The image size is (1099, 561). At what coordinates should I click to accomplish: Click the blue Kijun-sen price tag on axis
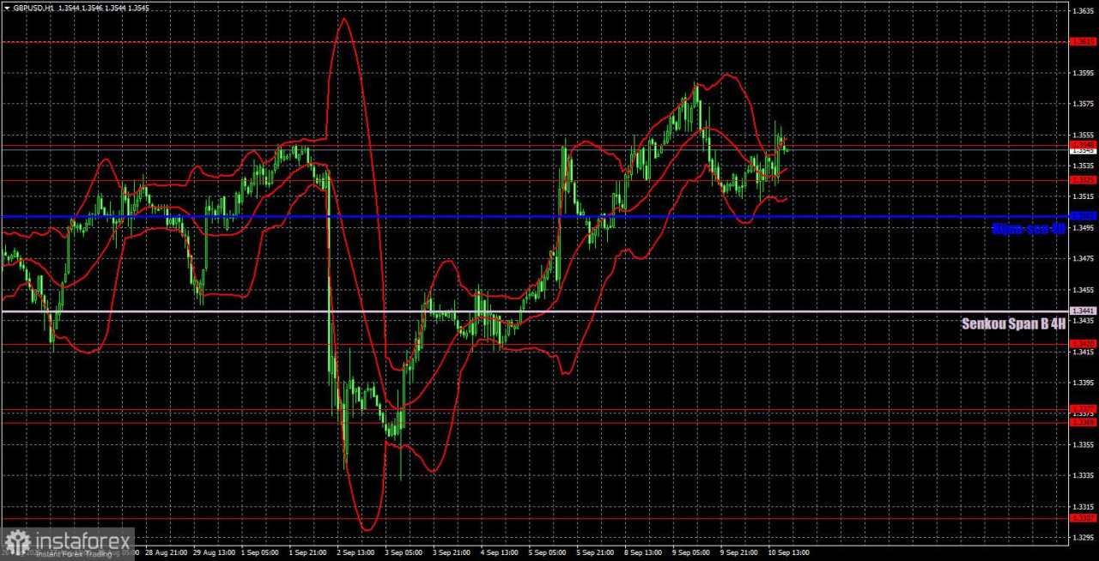[x=1083, y=216]
